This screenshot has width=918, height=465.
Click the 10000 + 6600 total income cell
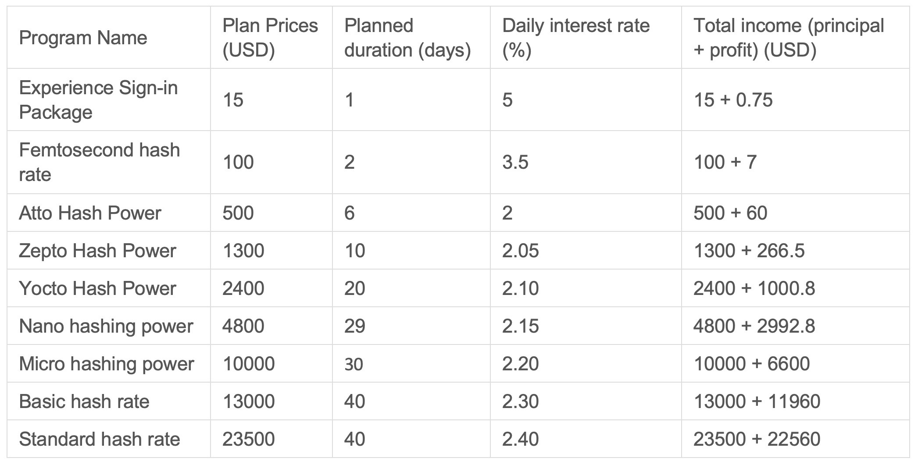click(751, 364)
